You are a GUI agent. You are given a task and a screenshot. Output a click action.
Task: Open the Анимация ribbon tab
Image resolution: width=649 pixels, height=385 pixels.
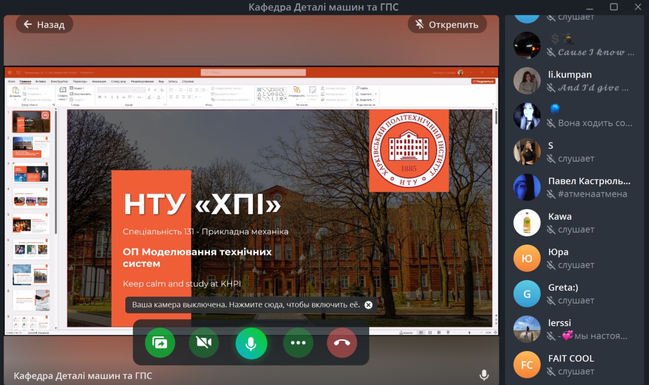coord(99,81)
